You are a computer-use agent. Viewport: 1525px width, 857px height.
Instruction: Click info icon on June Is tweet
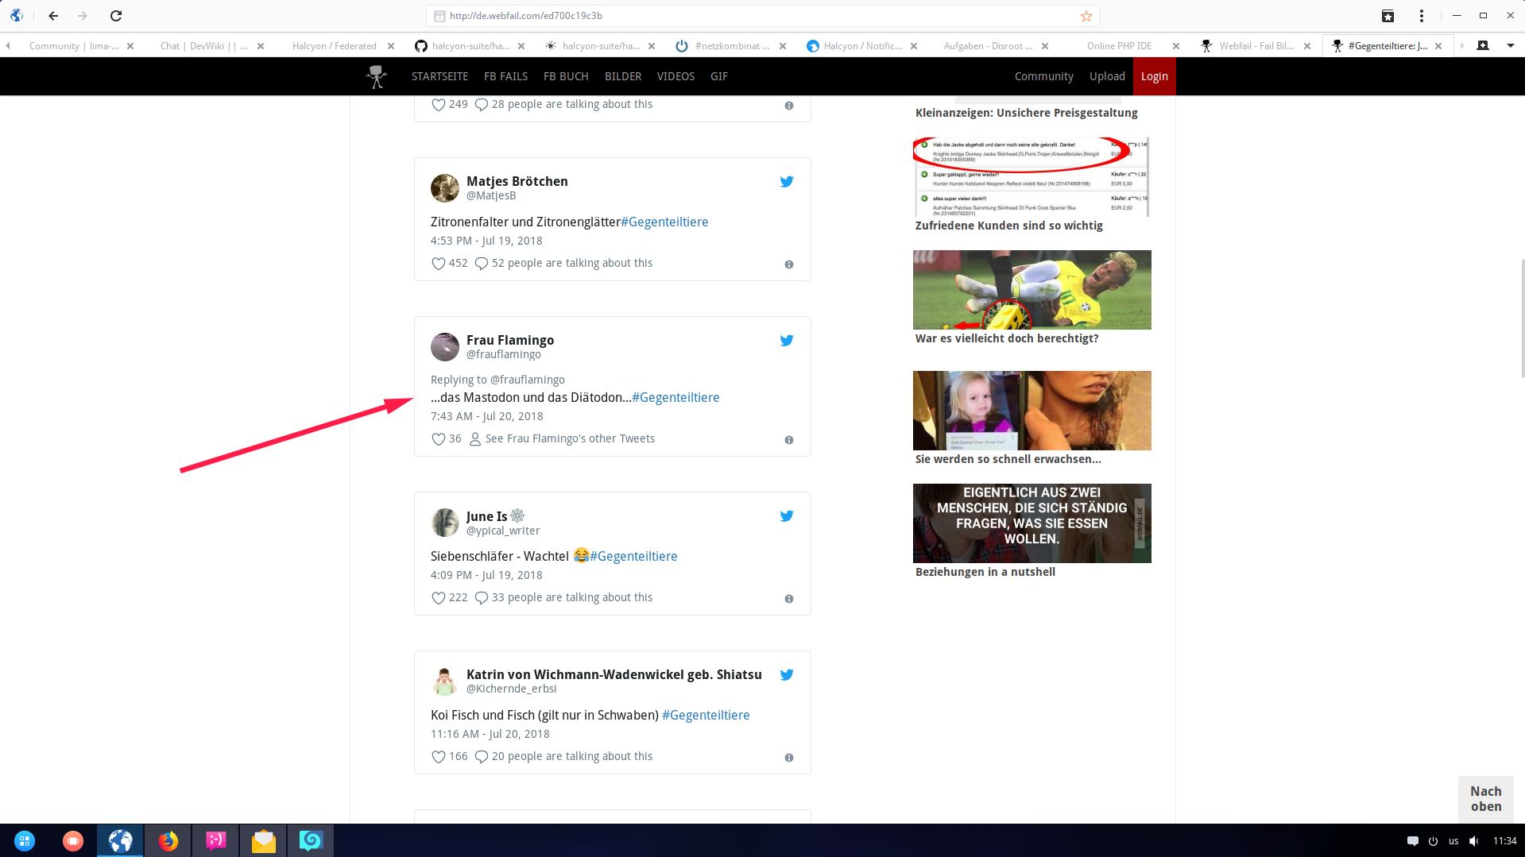click(788, 599)
